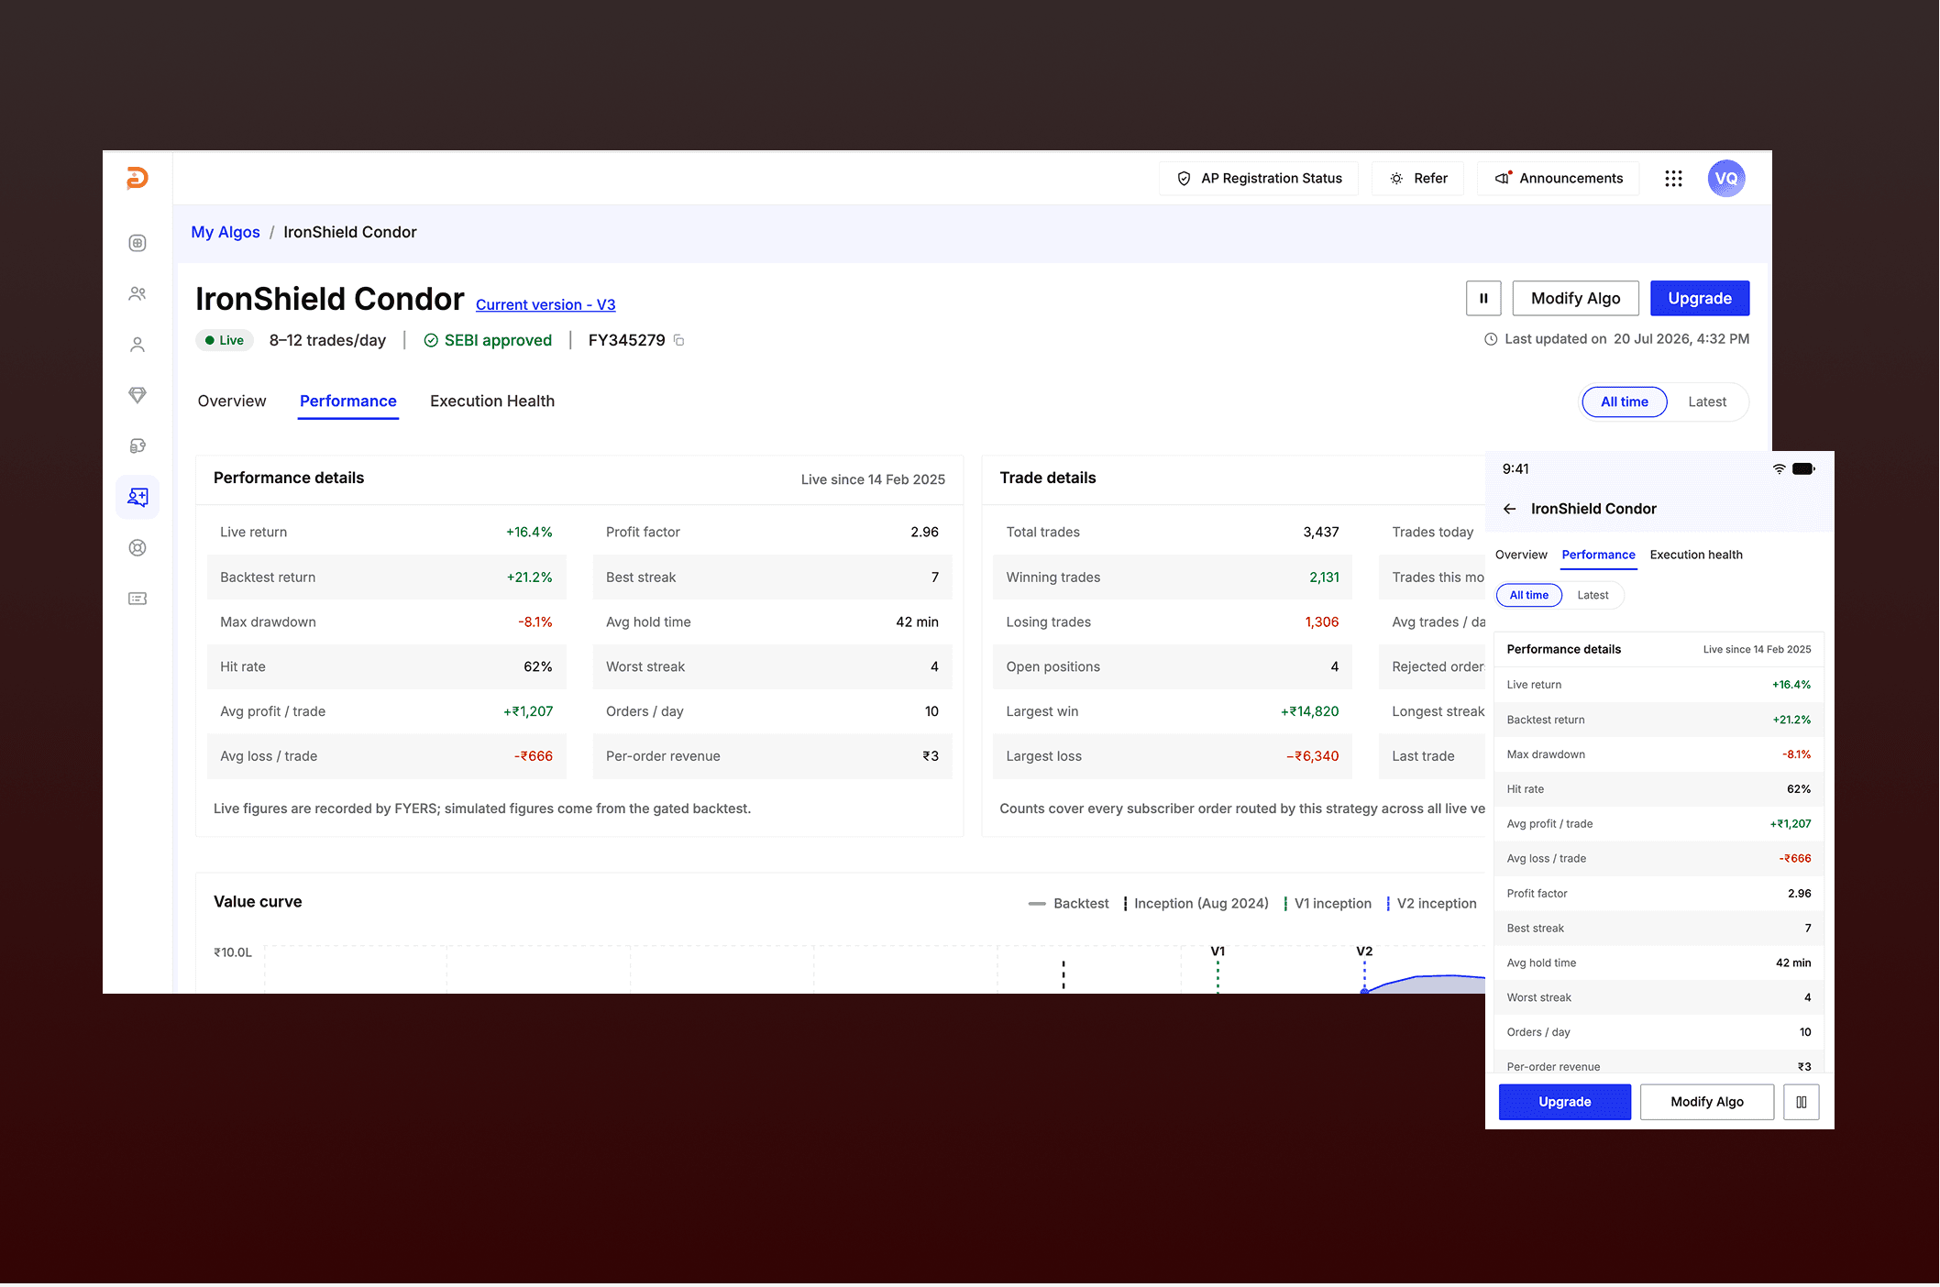Open the coins icon in the sidebar

coord(138,446)
